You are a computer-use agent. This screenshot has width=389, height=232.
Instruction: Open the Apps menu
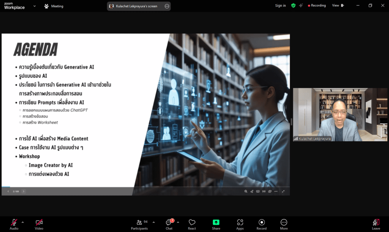[x=240, y=224]
